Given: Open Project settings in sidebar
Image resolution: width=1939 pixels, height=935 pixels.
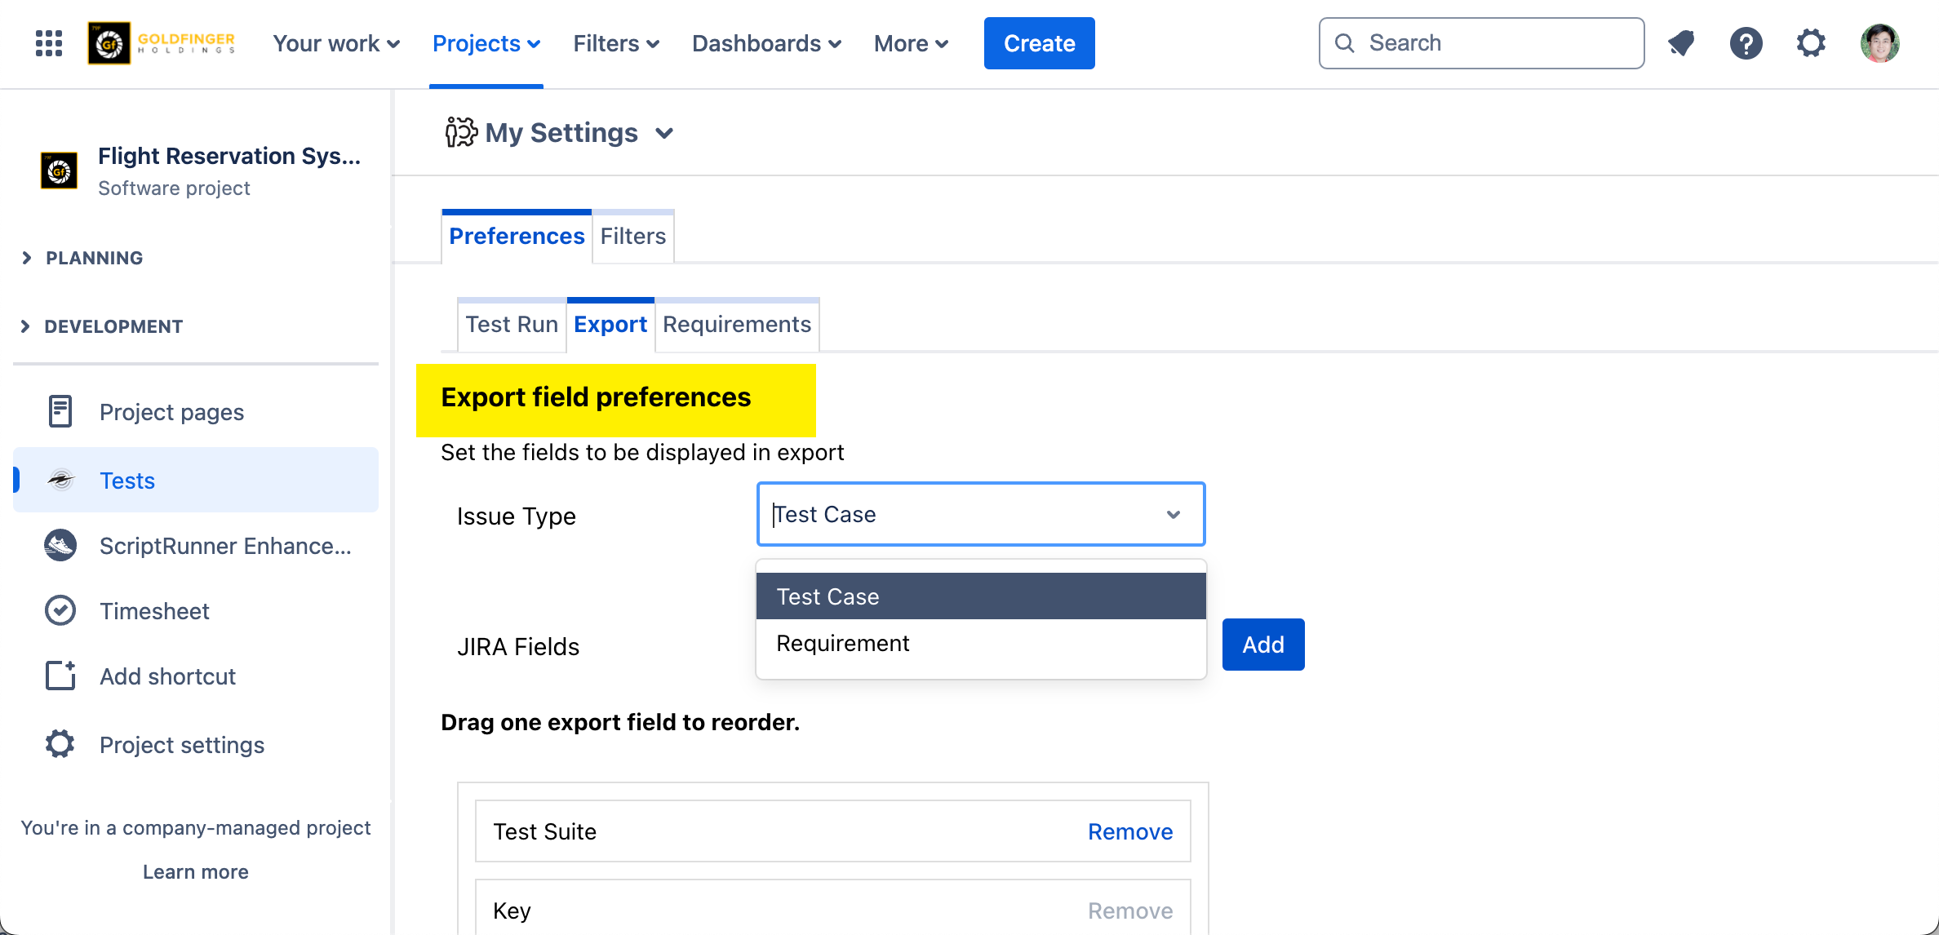Looking at the screenshot, I should point(181,745).
